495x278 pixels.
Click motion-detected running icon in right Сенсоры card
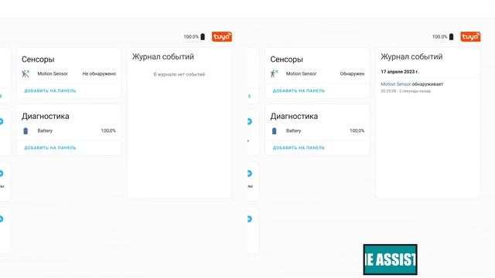tap(274, 74)
